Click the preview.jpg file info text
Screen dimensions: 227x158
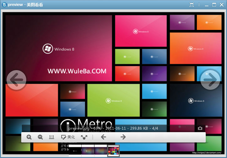(113, 128)
